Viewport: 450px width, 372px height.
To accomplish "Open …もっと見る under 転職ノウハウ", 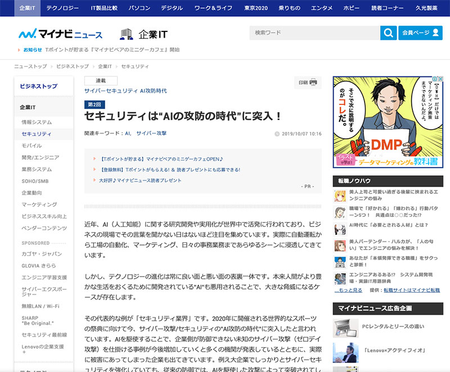I will pyautogui.click(x=349, y=290).
